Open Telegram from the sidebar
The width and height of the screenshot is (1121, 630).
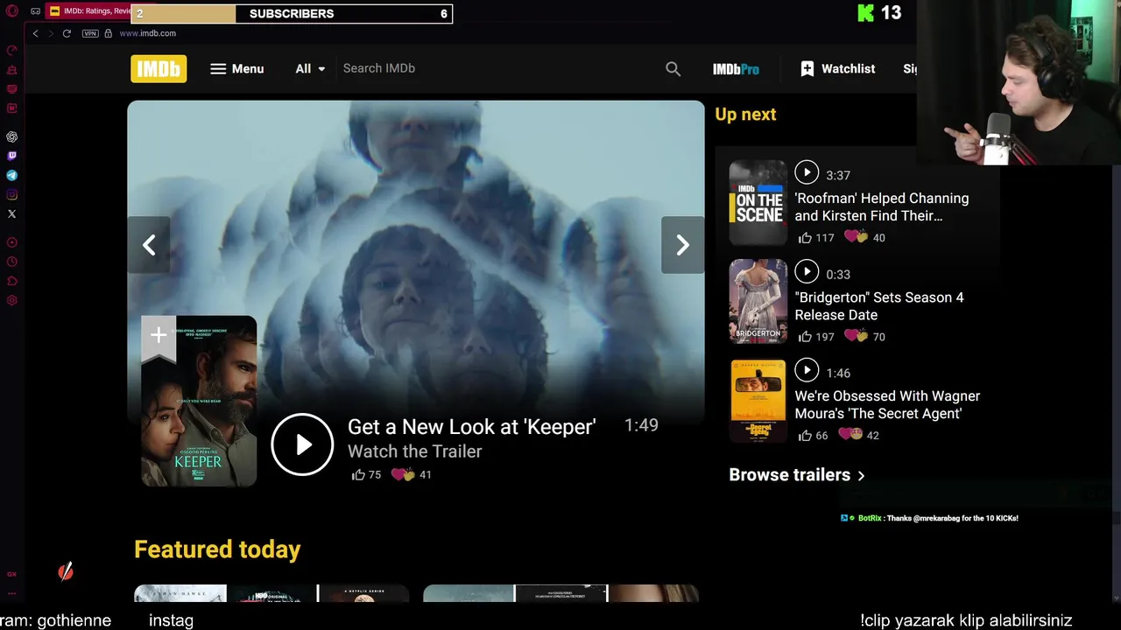pos(12,175)
